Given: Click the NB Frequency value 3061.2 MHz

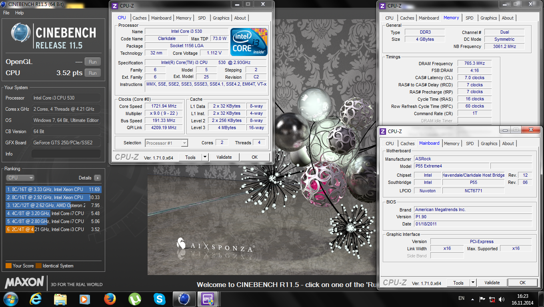Looking at the screenshot, I should [504, 46].
